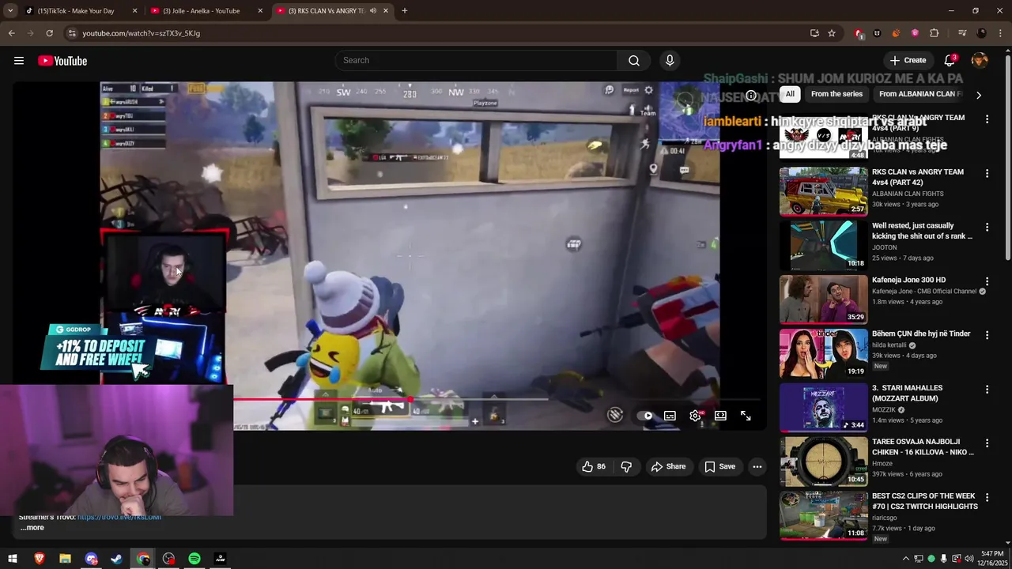Click the page vertical scrollbar
Image resolution: width=1012 pixels, height=569 pixels.
[x=1007, y=158]
